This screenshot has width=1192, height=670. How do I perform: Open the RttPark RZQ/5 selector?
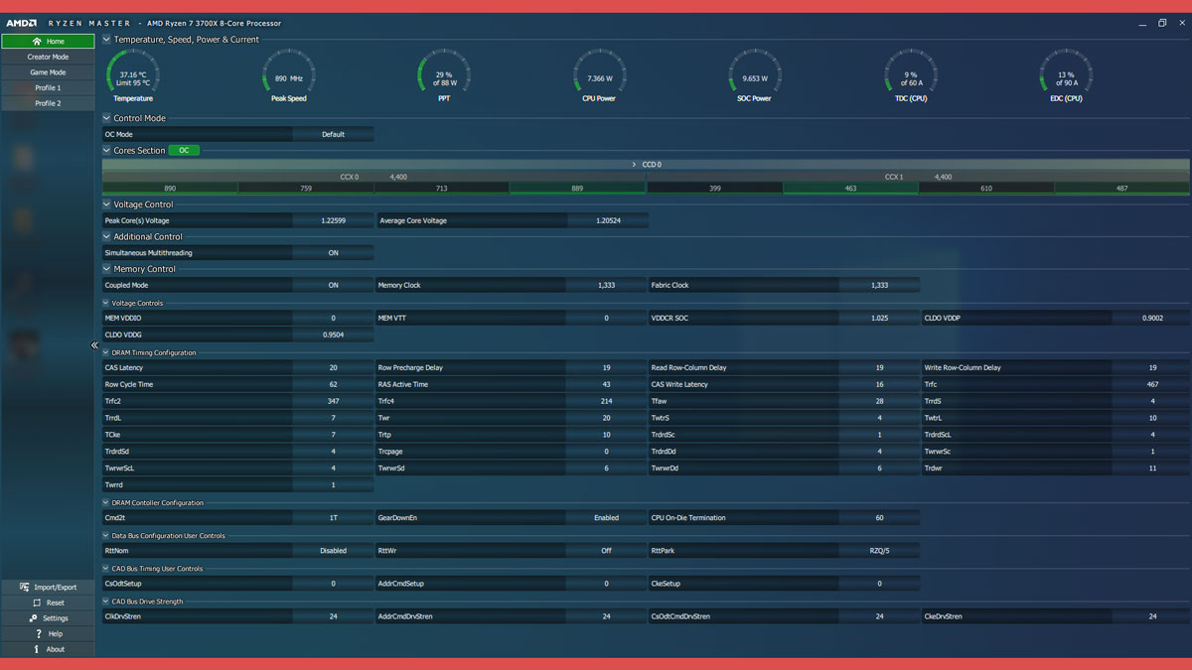879,551
